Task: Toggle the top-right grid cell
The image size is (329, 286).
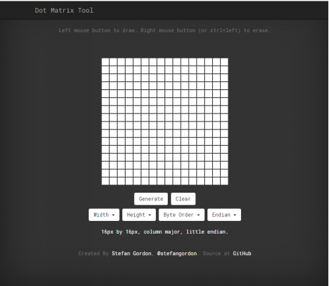Action: tap(224, 62)
